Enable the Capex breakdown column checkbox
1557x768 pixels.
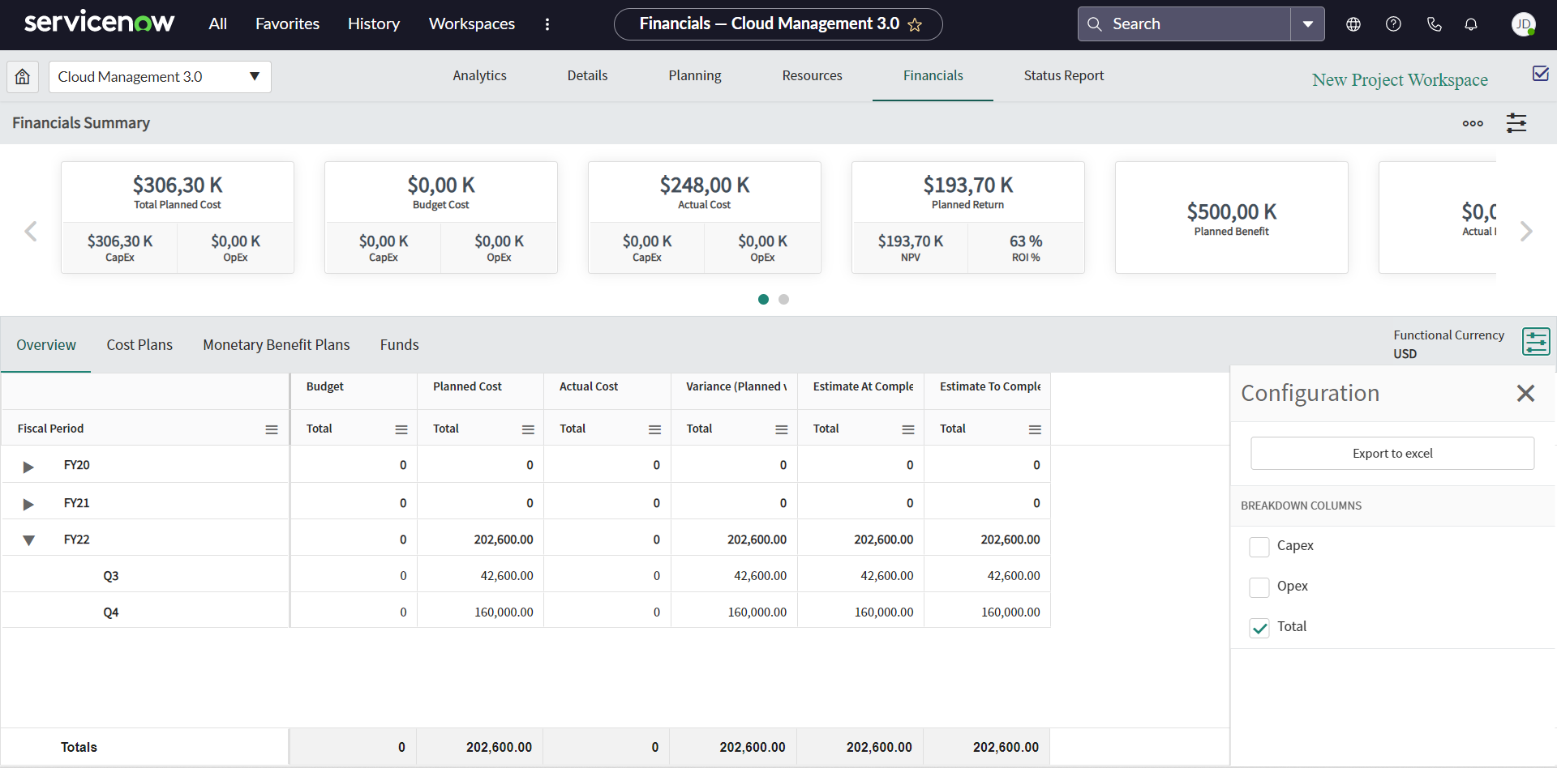[1259, 546]
